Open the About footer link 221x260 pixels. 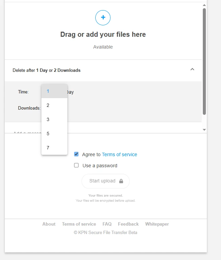pyautogui.click(x=49, y=224)
